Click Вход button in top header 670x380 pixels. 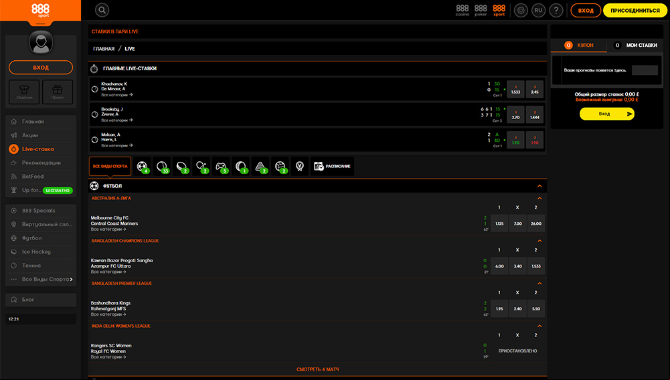click(586, 10)
